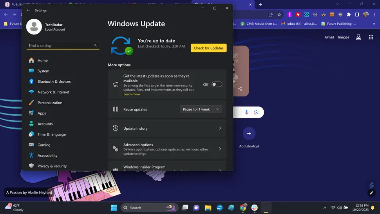Viewport: 380px width, 214px height.
Task: Click the megaphone latest updates icon
Action: click(116, 84)
